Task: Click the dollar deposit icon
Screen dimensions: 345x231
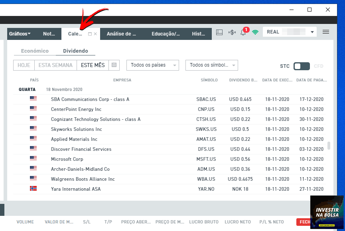Action: tap(232, 32)
